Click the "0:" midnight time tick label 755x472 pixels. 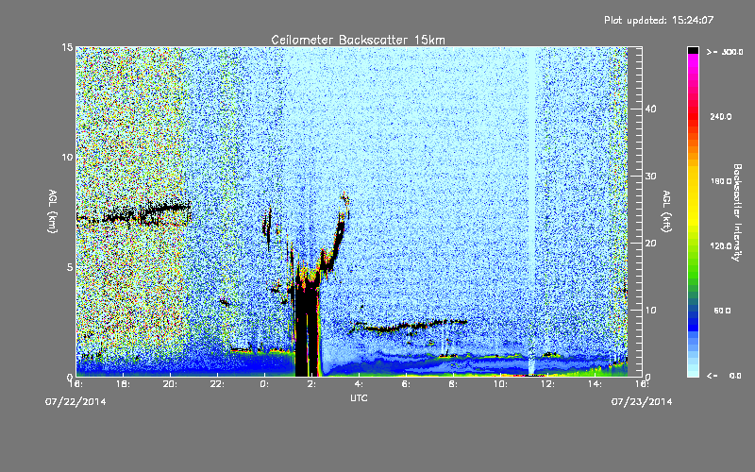click(264, 384)
